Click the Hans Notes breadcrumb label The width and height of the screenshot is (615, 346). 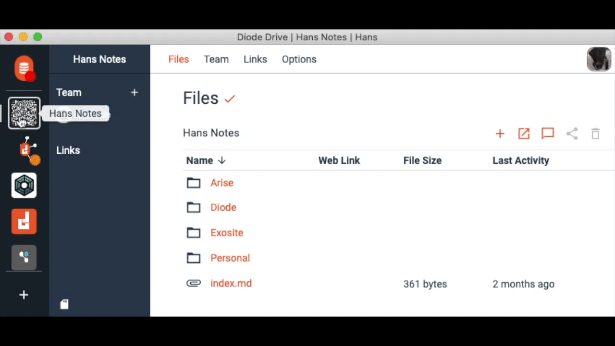[211, 133]
